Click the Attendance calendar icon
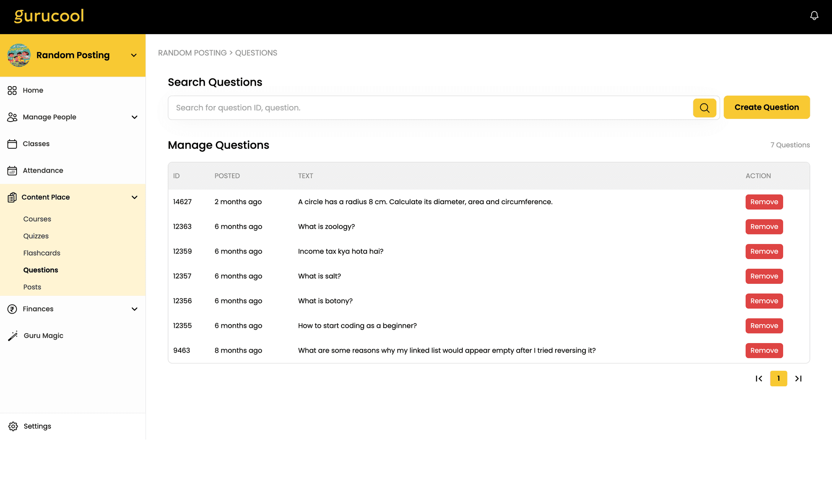Viewport: 832px width, 488px height. (x=12, y=171)
